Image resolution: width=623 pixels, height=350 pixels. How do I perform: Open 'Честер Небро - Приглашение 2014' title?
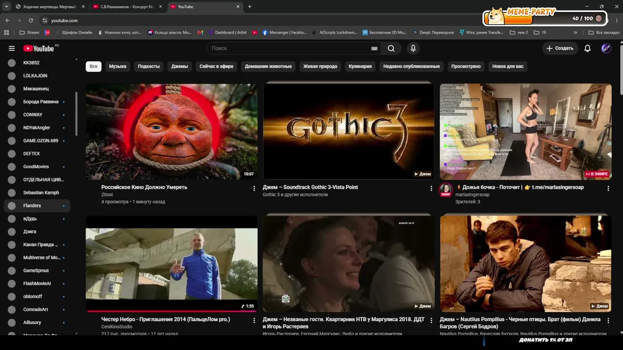pos(165,319)
